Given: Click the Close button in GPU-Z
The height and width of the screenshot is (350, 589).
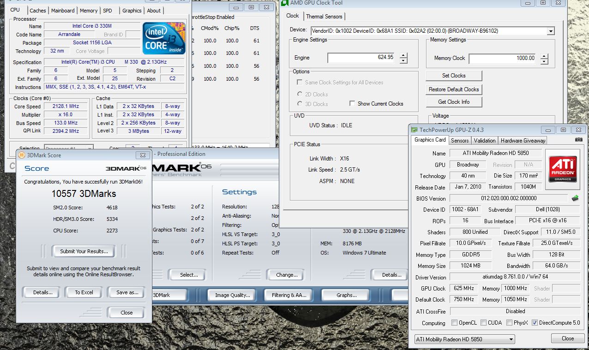Looking at the screenshot, I should pyautogui.click(x=568, y=338).
